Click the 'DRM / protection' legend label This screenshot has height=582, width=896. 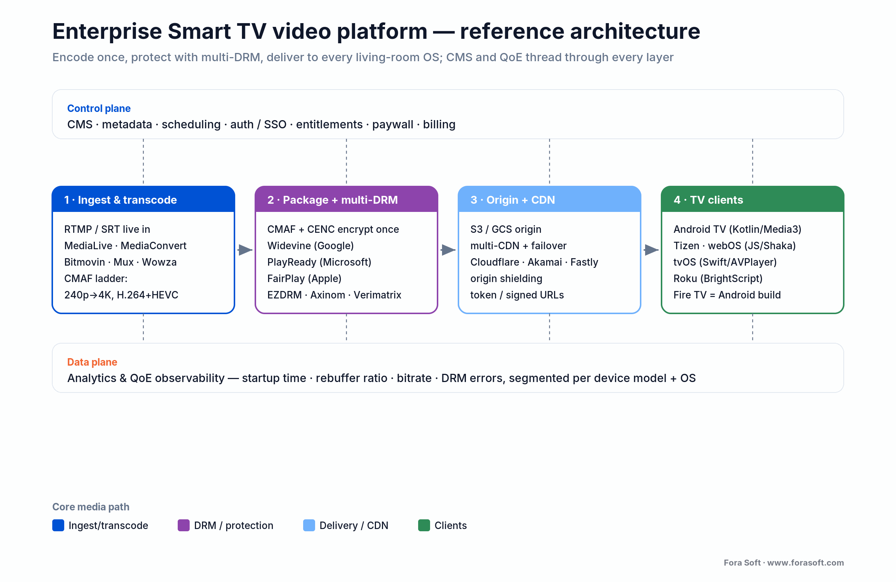click(234, 526)
